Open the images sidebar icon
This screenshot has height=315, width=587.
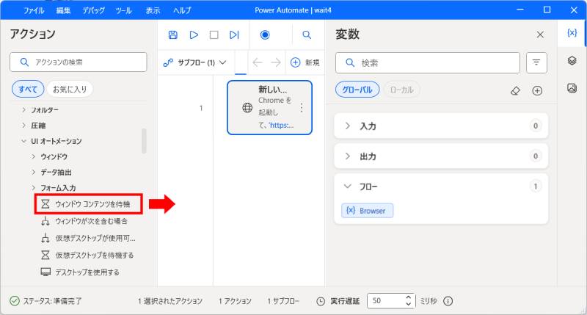(572, 88)
